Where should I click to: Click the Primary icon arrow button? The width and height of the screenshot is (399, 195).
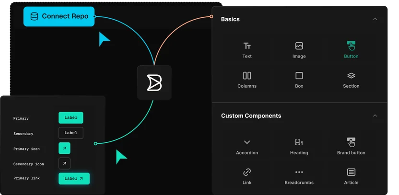coord(64,148)
